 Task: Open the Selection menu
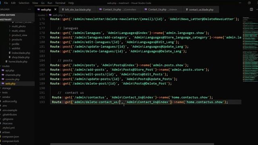click(x=24, y=3)
